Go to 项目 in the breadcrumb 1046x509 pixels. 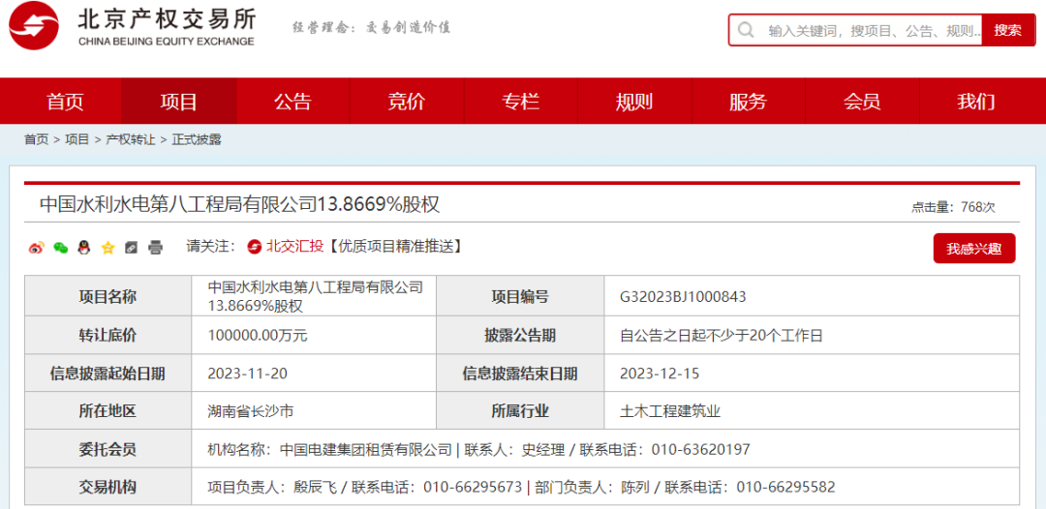77,139
